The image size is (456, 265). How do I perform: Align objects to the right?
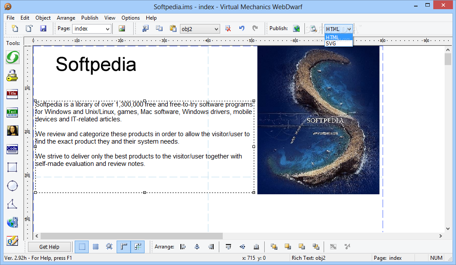click(211, 247)
